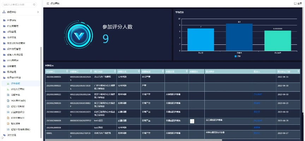Click the sidebar menu search input field
This screenshot has width=305, height=141.
pyautogui.click(x=18, y=5)
